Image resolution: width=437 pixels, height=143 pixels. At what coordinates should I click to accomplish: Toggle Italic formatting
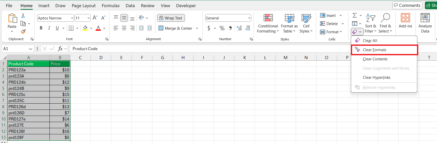pyautogui.click(x=49, y=28)
